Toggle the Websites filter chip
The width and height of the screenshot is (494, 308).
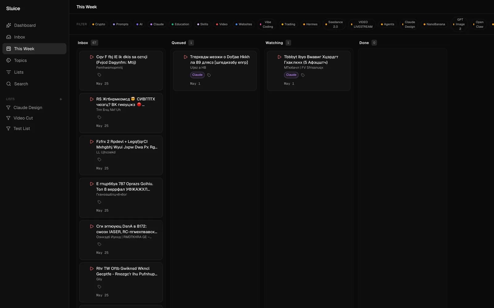244,24
